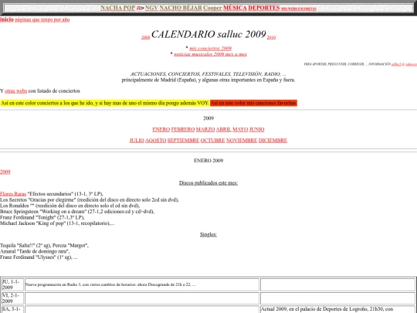Click the 'ENERO 2009' section heading
417x313 pixels.
point(208,161)
